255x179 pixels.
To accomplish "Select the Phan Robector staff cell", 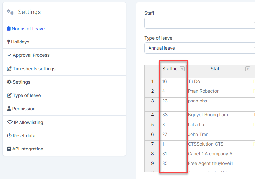I will [203, 91].
